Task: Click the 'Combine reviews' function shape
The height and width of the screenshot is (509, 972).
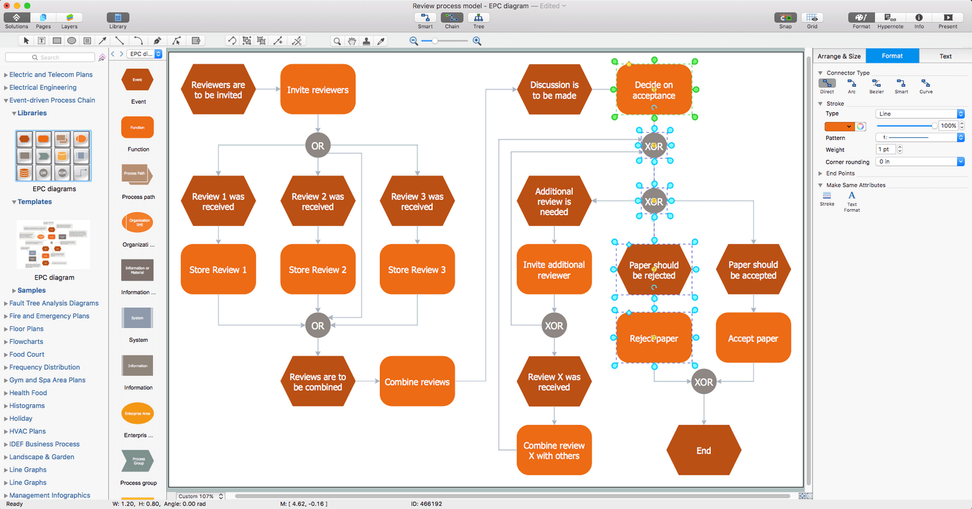Action: point(417,381)
